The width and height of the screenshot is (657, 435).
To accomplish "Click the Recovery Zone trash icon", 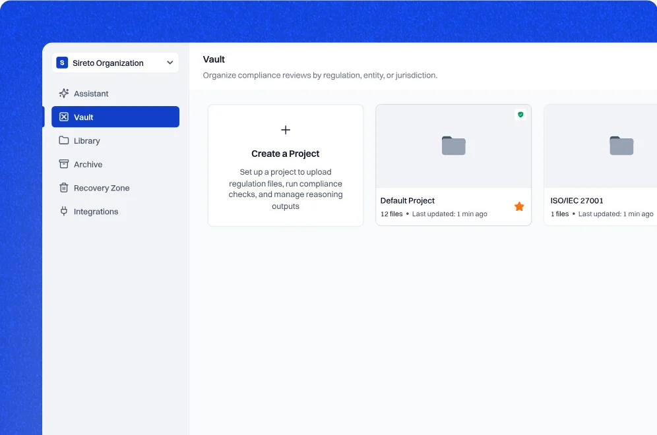I will (x=64, y=188).
